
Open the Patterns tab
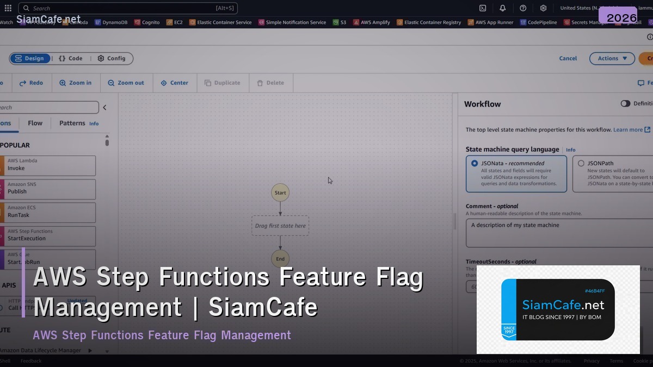72,123
